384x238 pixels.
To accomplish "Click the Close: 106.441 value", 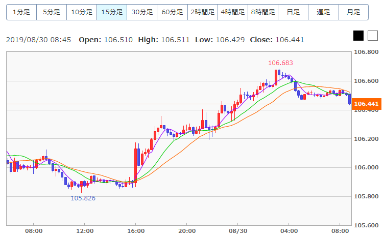I will (x=277, y=40).
